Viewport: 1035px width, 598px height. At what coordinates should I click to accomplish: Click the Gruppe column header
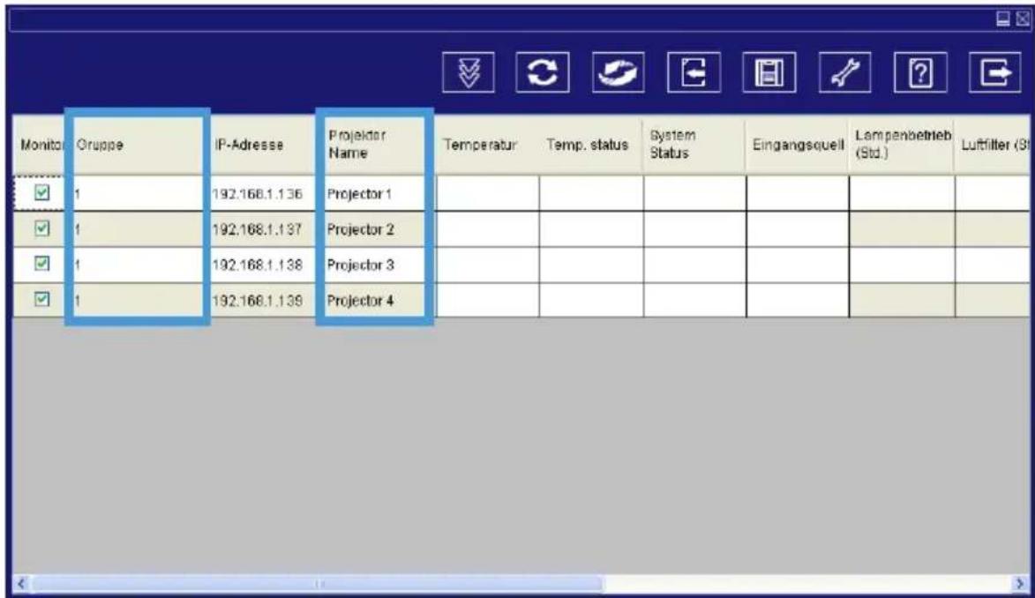[138, 145]
